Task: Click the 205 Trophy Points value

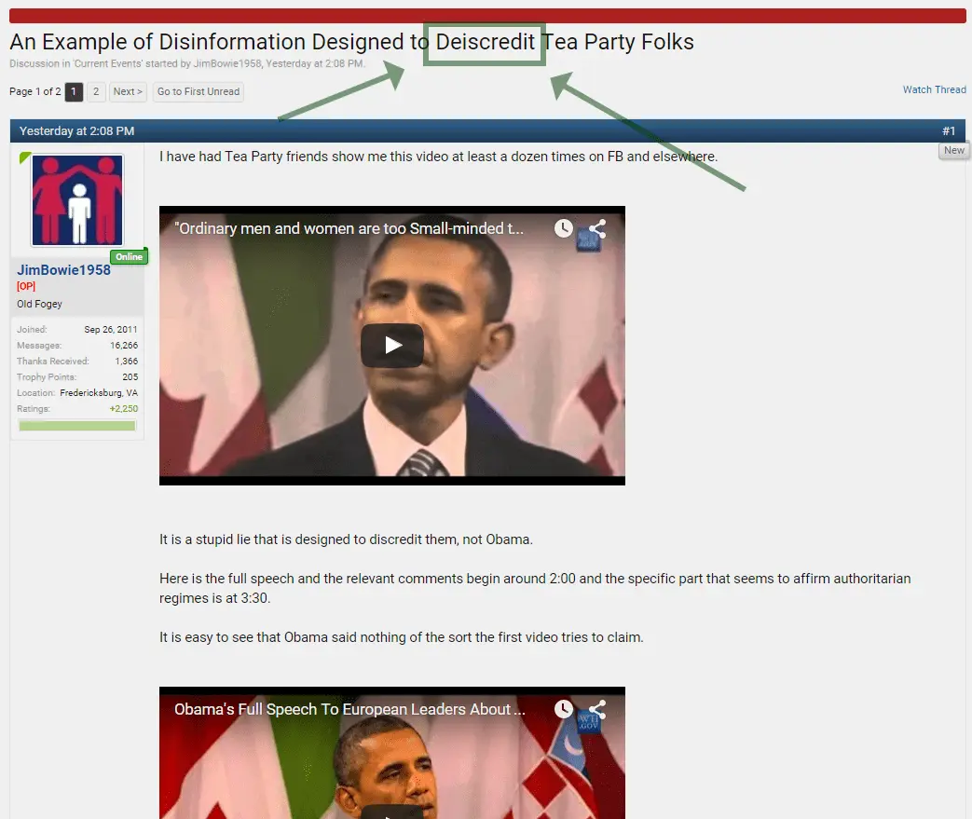Action: tap(130, 377)
